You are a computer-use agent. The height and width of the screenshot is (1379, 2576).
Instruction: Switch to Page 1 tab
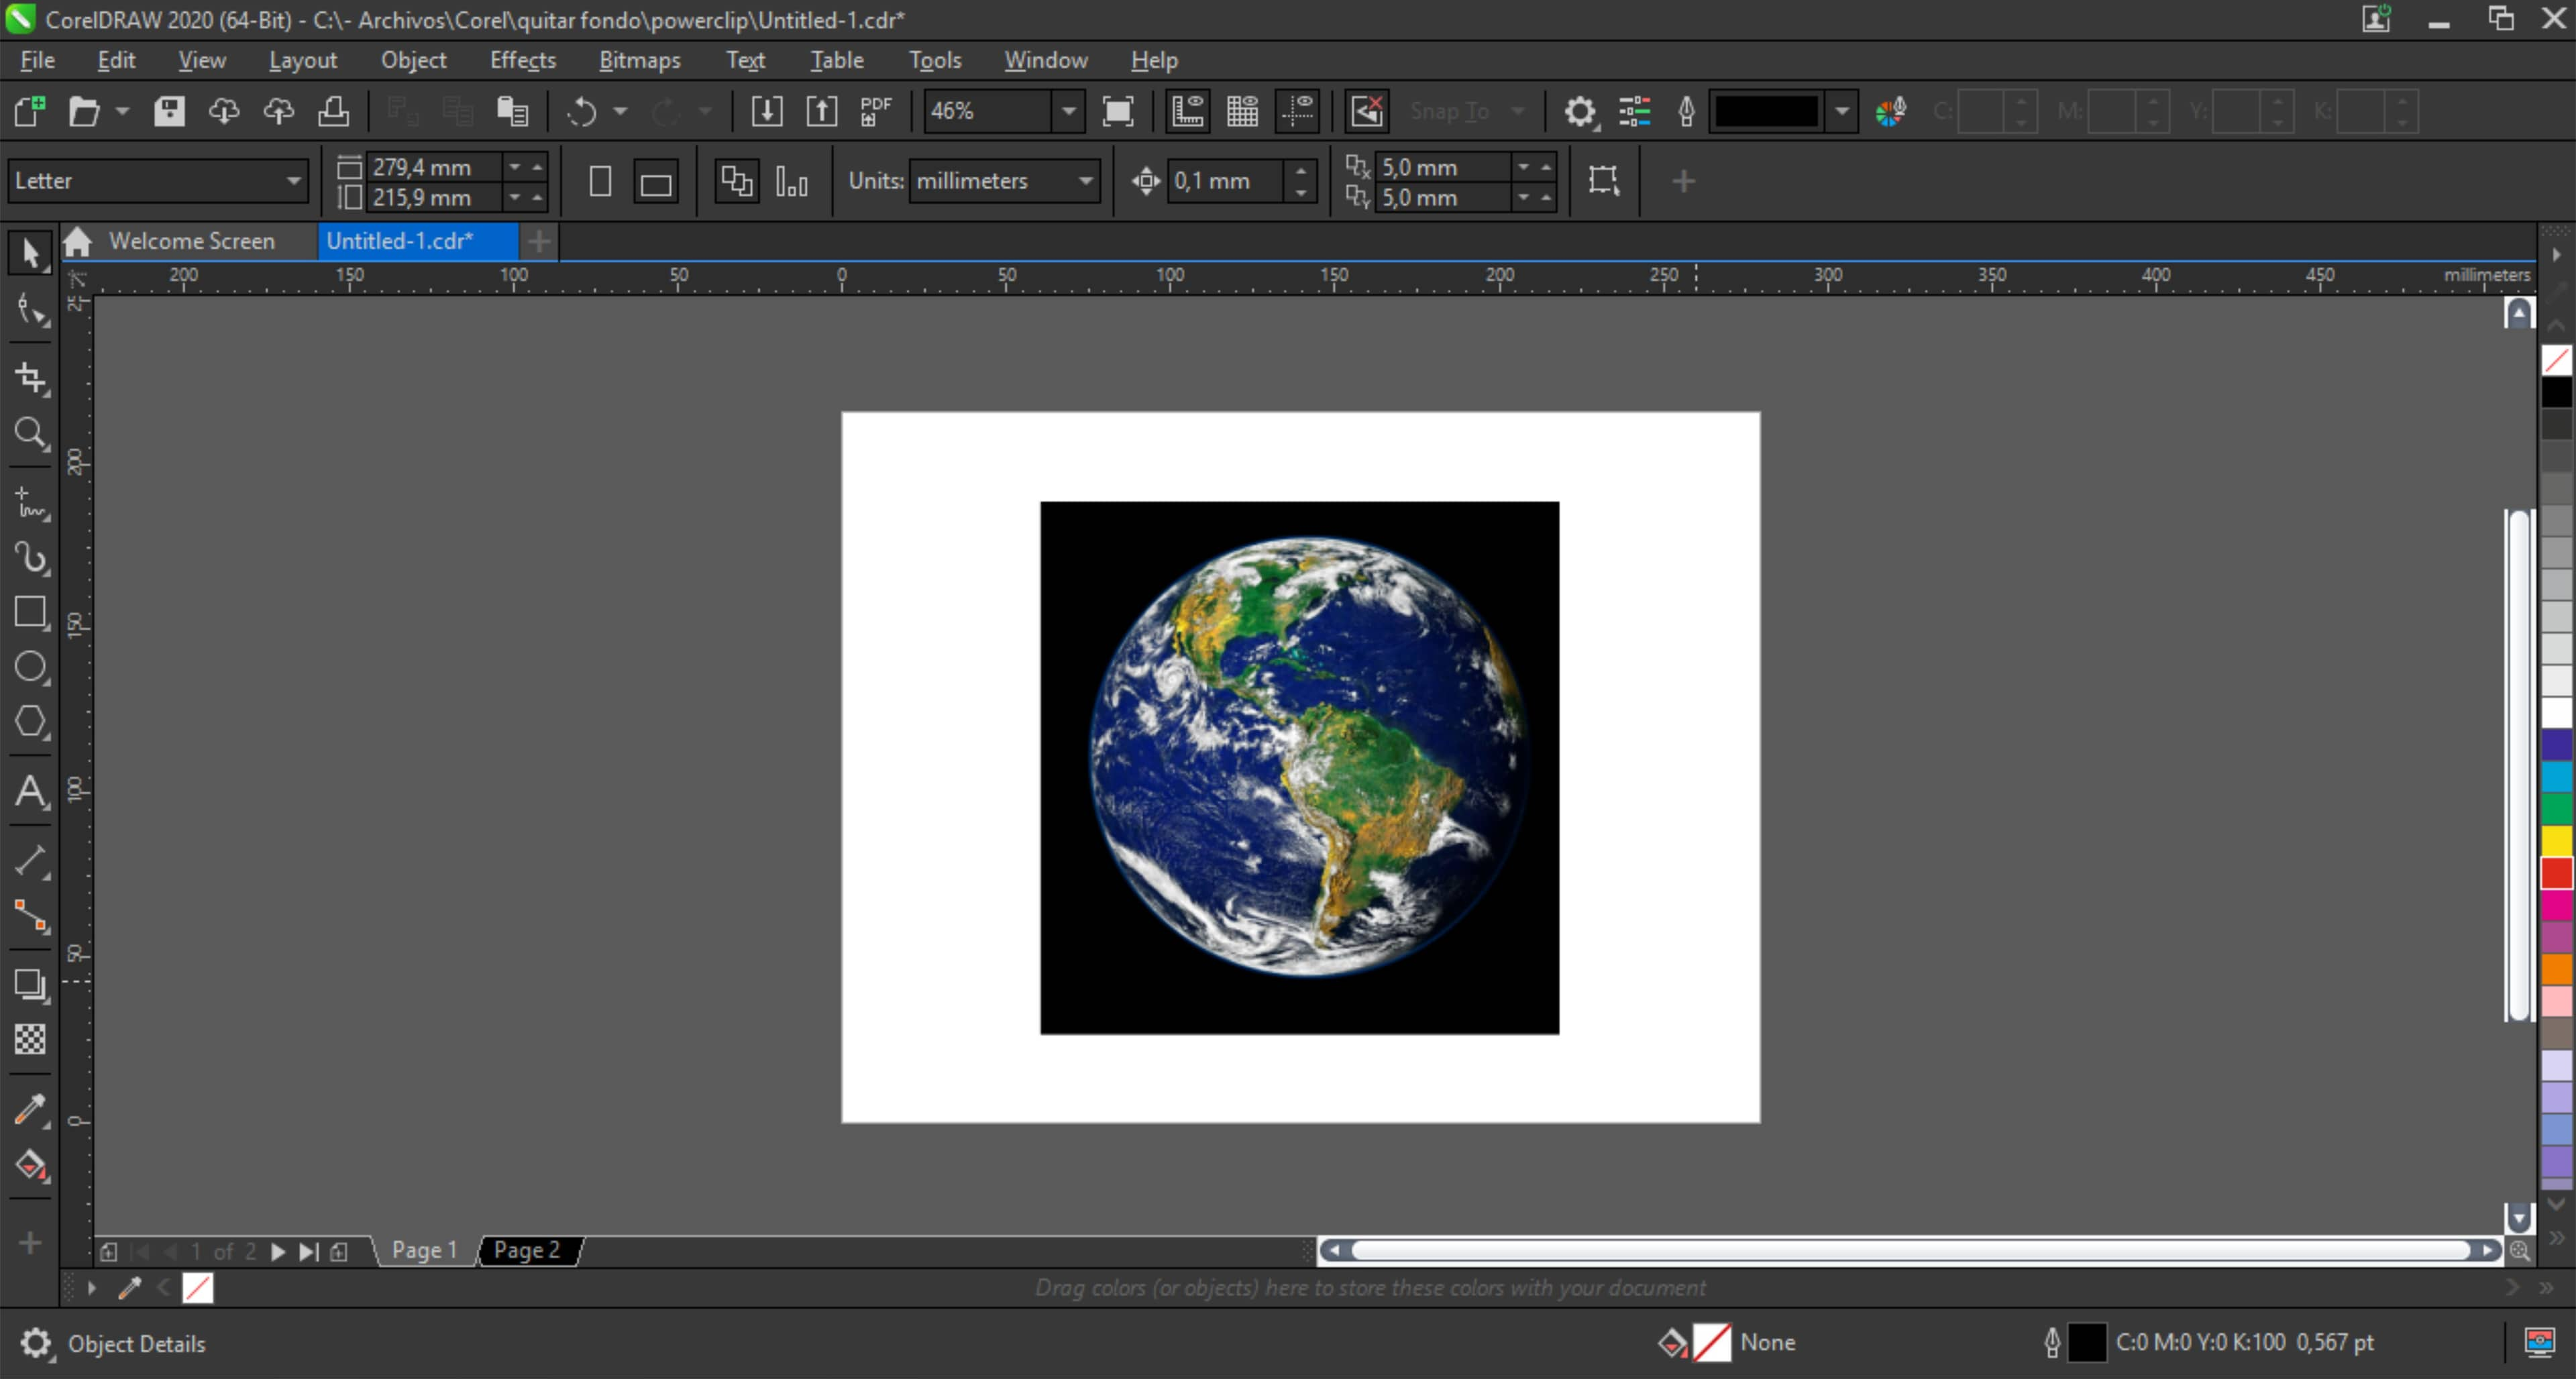click(423, 1250)
